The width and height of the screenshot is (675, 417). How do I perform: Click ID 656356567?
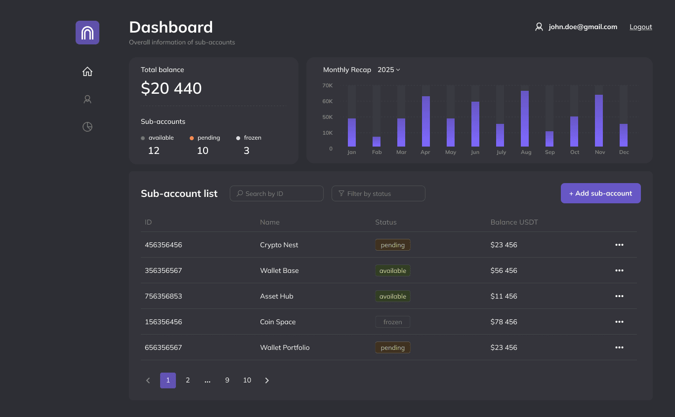pyautogui.click(x=164, y=347)
